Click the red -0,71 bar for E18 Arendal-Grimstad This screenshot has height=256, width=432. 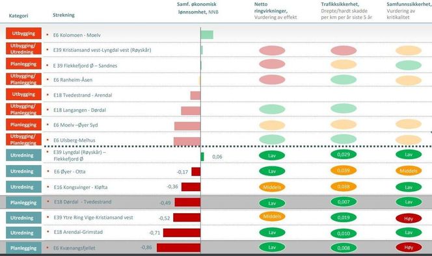coord(182,233)
